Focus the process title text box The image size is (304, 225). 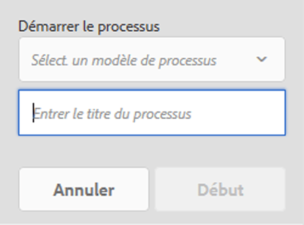pyautogui.click(x=152, y=113)
